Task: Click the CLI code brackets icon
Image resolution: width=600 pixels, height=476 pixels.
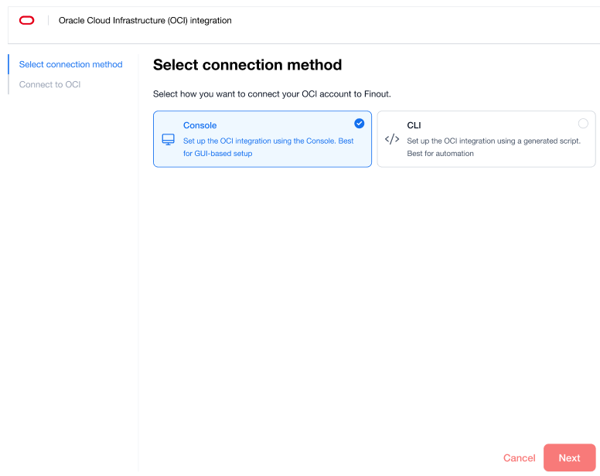Action: [x=392, y=139]
